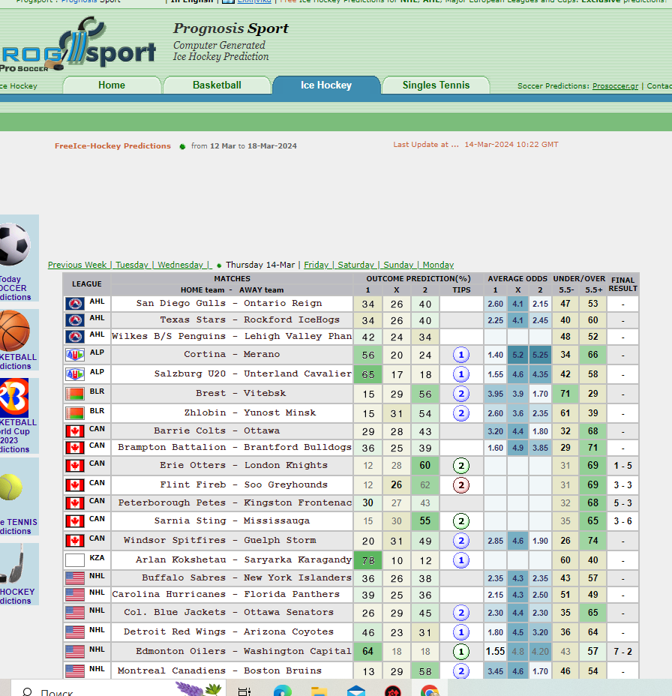Switch to the Singles Tennis tab
Viewport: 672px width, 696px height.
point(435,85)
